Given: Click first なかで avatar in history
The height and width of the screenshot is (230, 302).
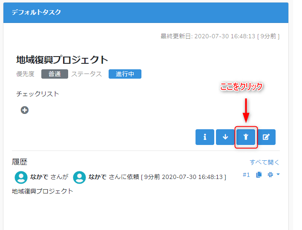Looking at the screenshot, I should pos(21,177).
